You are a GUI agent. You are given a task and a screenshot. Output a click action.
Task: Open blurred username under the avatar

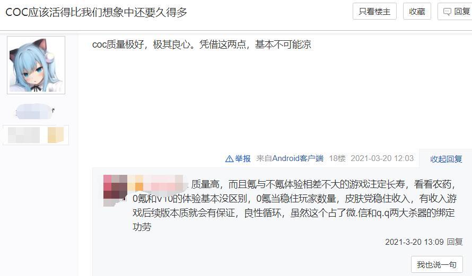(x=33, y=111)
